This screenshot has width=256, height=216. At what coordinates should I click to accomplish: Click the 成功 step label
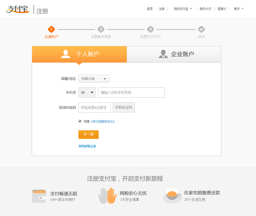tap(201, 37)
